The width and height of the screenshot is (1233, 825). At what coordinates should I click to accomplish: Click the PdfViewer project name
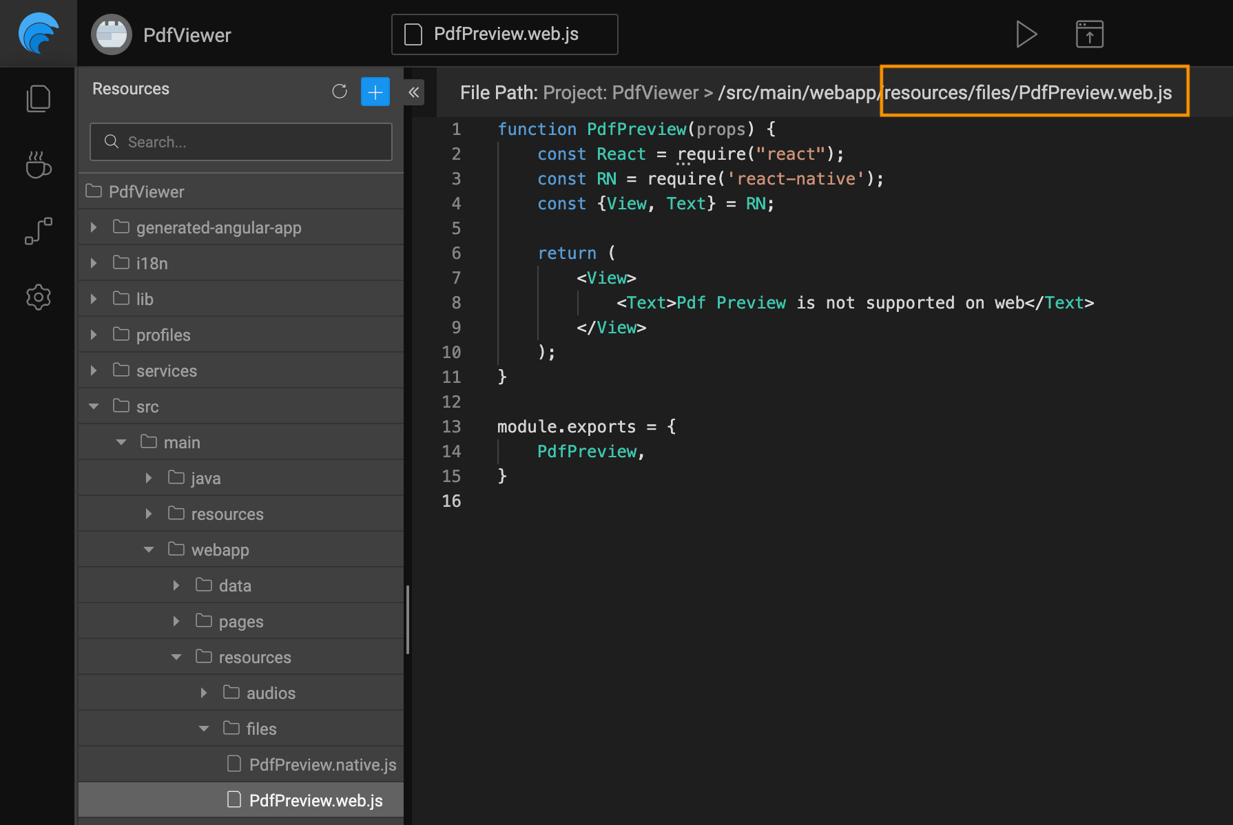coord(187,35)
